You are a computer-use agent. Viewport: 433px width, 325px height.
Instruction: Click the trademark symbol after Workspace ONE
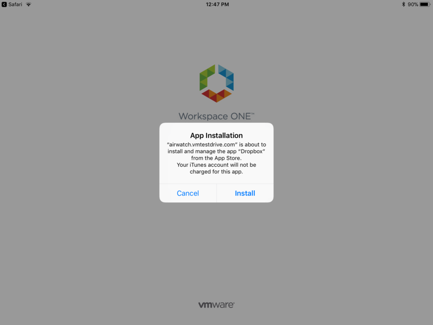pos(253,114)
